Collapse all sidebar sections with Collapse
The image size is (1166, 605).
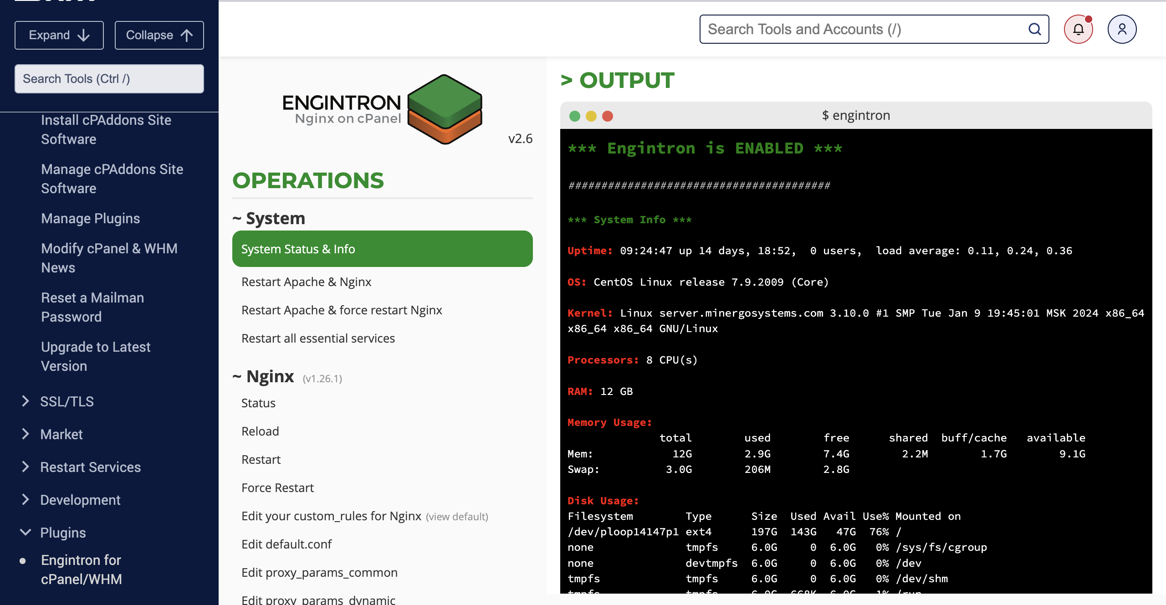click(x=159, y=35)
